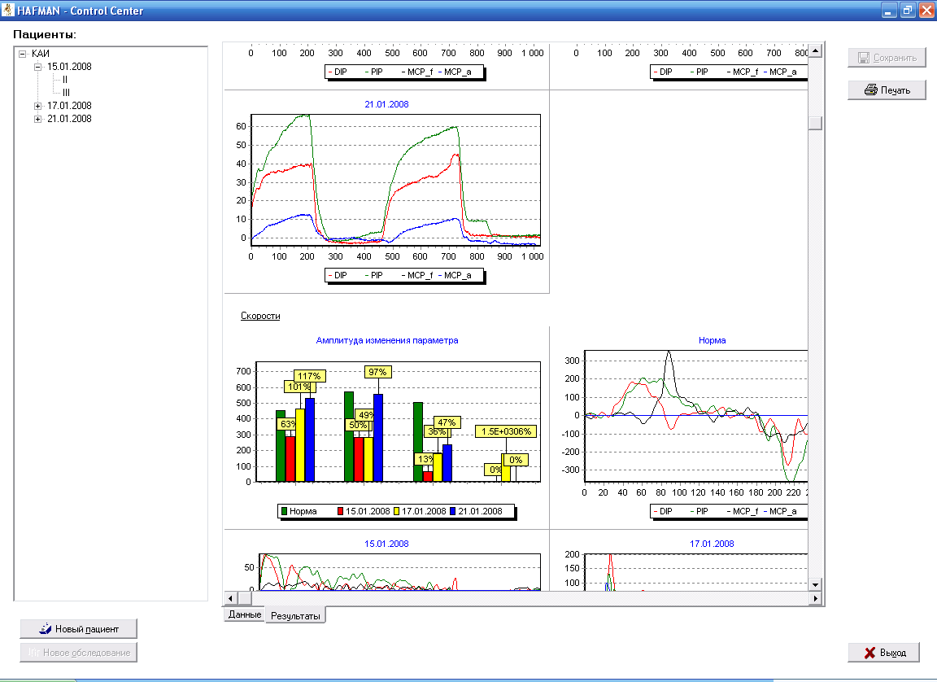
Task: Click the 47% bar label
Action: (447, 422)
